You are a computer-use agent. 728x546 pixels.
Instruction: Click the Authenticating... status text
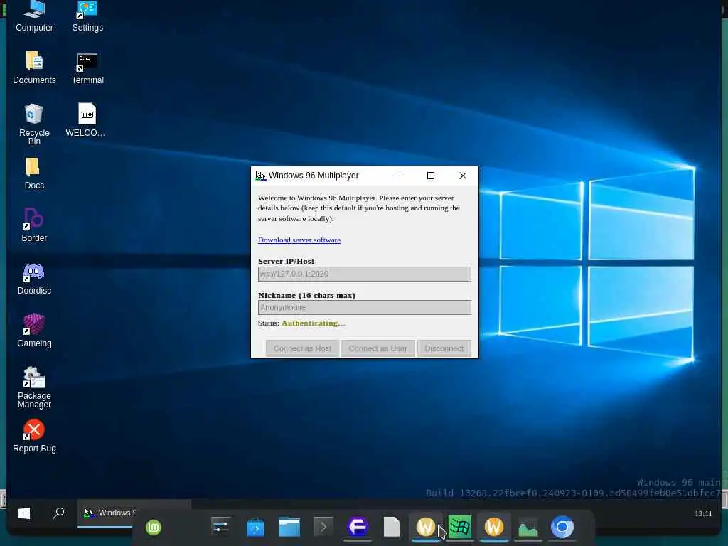pos(314,323)
